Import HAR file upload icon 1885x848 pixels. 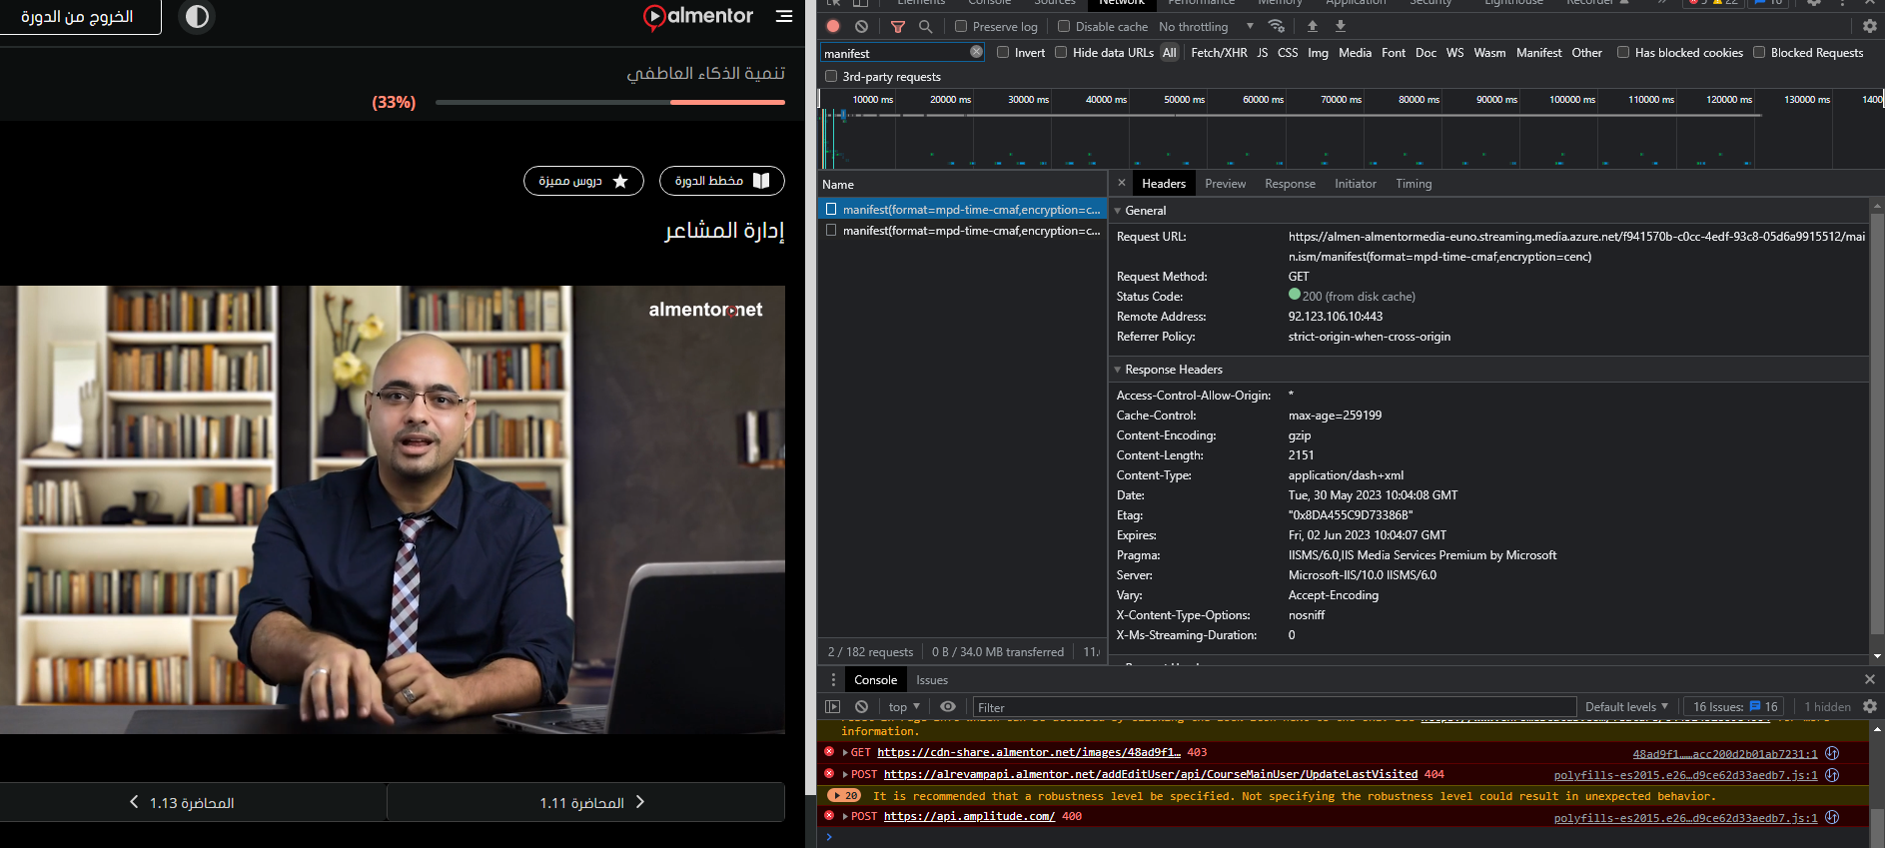[x=1313, y=26]
